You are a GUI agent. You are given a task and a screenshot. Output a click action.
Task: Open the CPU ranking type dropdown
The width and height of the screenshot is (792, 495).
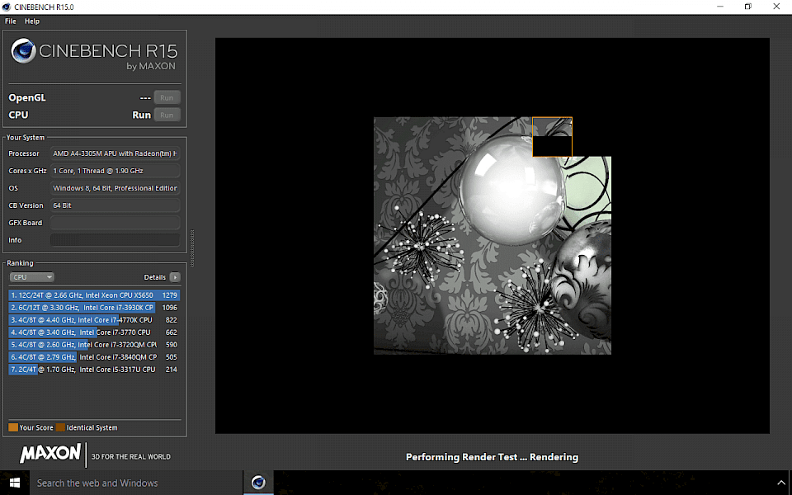coord(32,277)
